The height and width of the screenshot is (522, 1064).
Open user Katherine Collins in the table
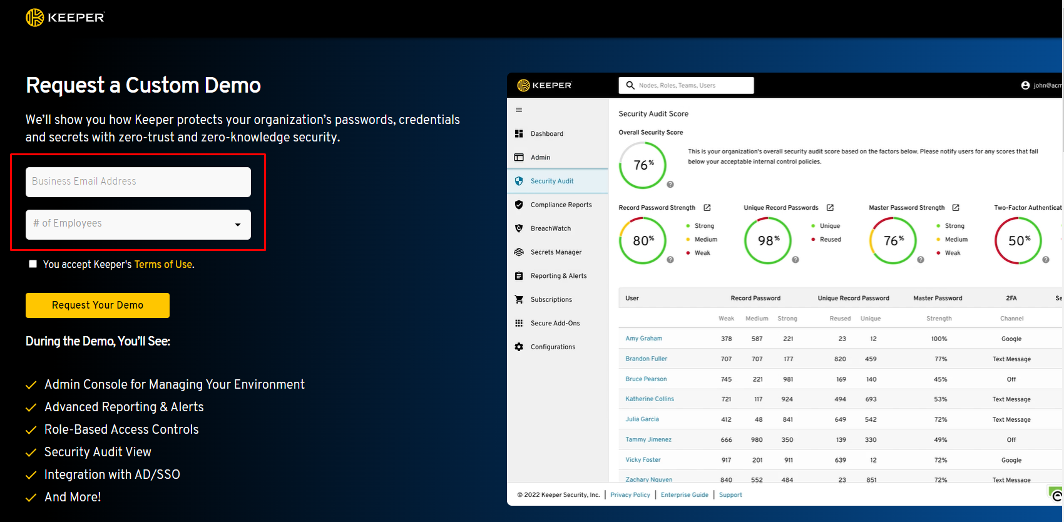coord(650,399)
